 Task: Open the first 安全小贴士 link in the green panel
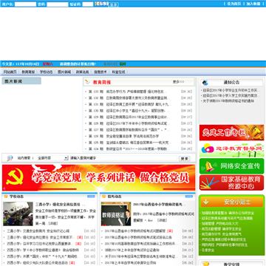228,213
